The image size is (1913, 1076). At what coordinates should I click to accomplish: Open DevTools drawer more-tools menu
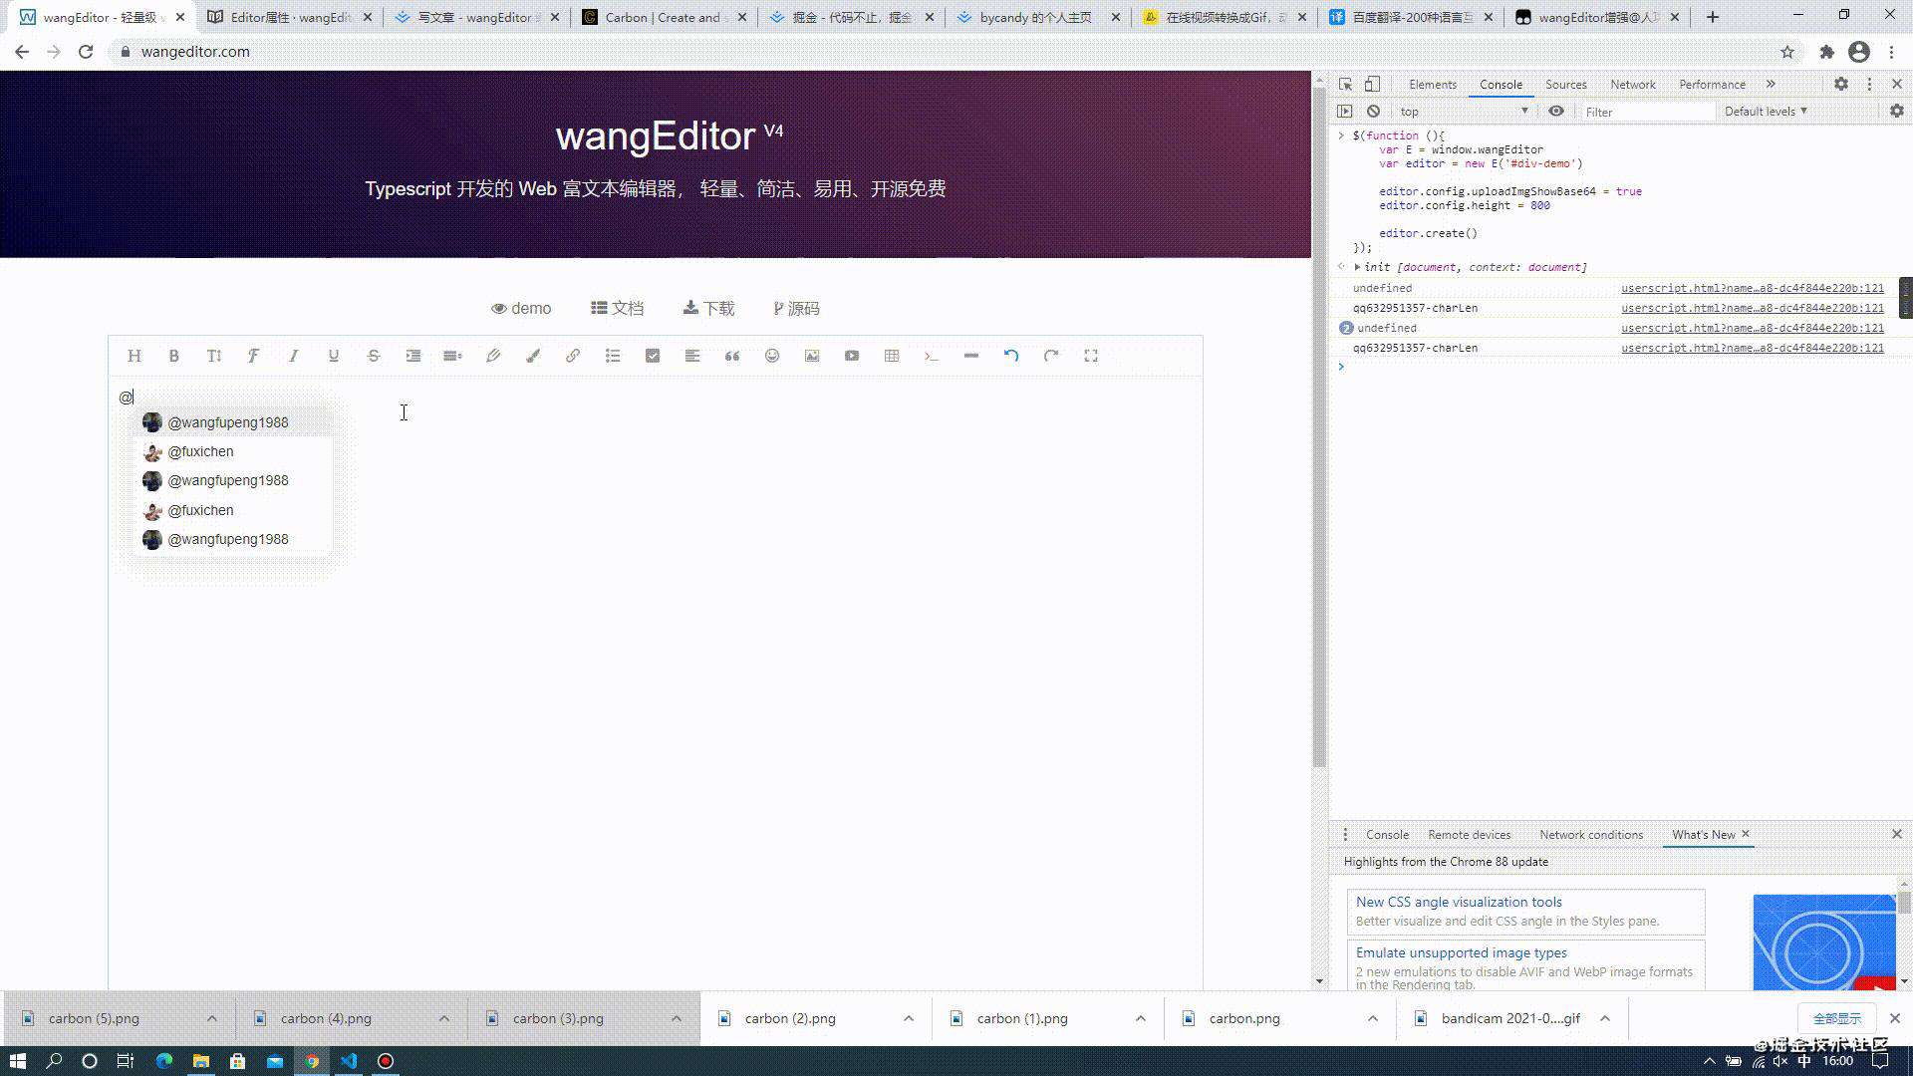(x=1345, y=835)
